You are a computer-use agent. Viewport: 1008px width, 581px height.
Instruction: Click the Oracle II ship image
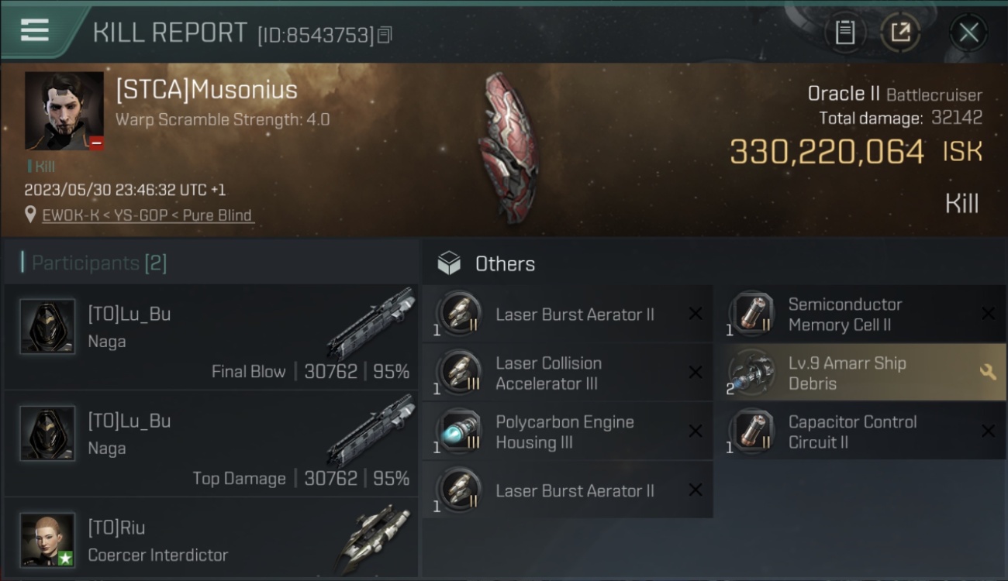tap(508, 147)
